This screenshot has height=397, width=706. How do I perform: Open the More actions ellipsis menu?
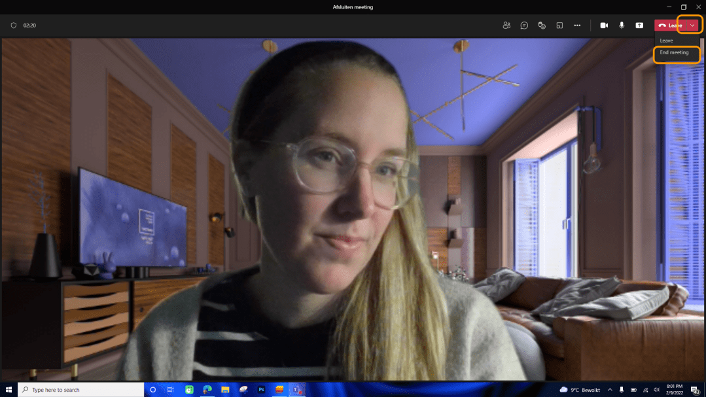[577, 26]
